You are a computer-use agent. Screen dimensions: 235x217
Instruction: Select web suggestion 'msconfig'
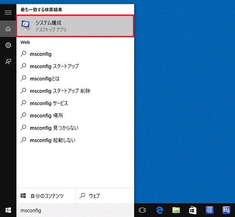click(x=75, y=54)
